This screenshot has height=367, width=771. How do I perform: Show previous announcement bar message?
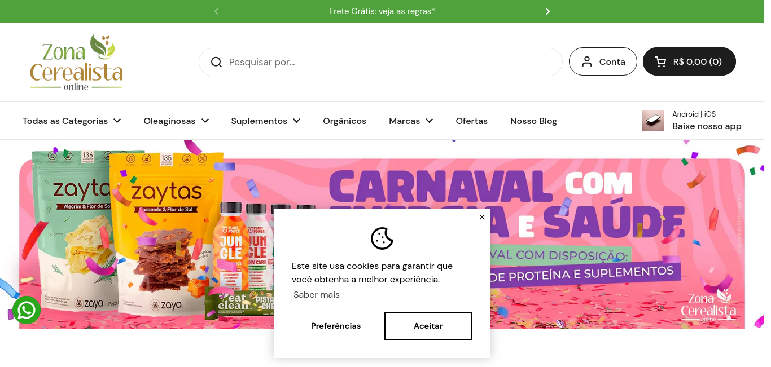[216, 11]
